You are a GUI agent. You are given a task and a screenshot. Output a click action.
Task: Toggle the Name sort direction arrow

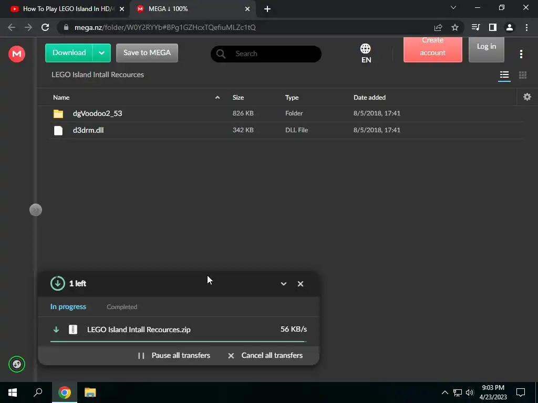[218, 97]
